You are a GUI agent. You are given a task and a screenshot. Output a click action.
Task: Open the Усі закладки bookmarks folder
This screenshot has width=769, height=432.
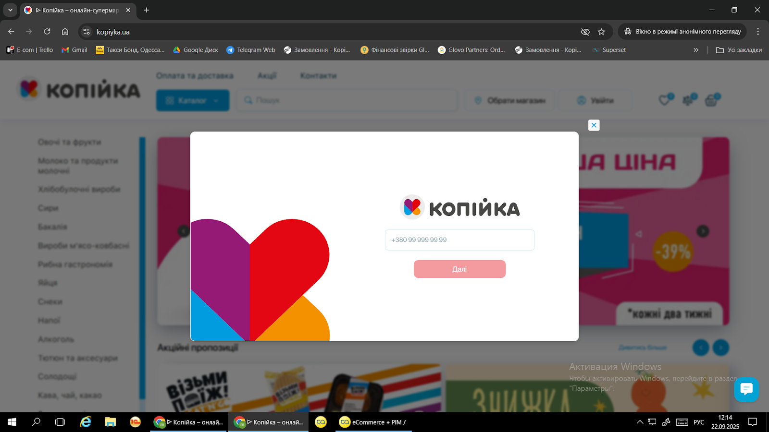click(739, 50)
